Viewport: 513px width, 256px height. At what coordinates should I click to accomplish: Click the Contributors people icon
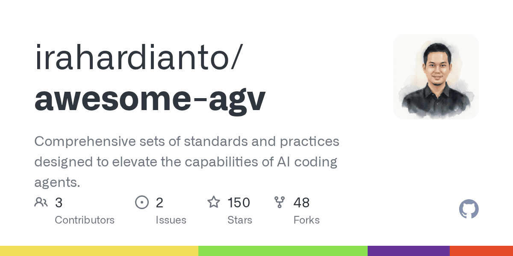[x=41, y=202]
